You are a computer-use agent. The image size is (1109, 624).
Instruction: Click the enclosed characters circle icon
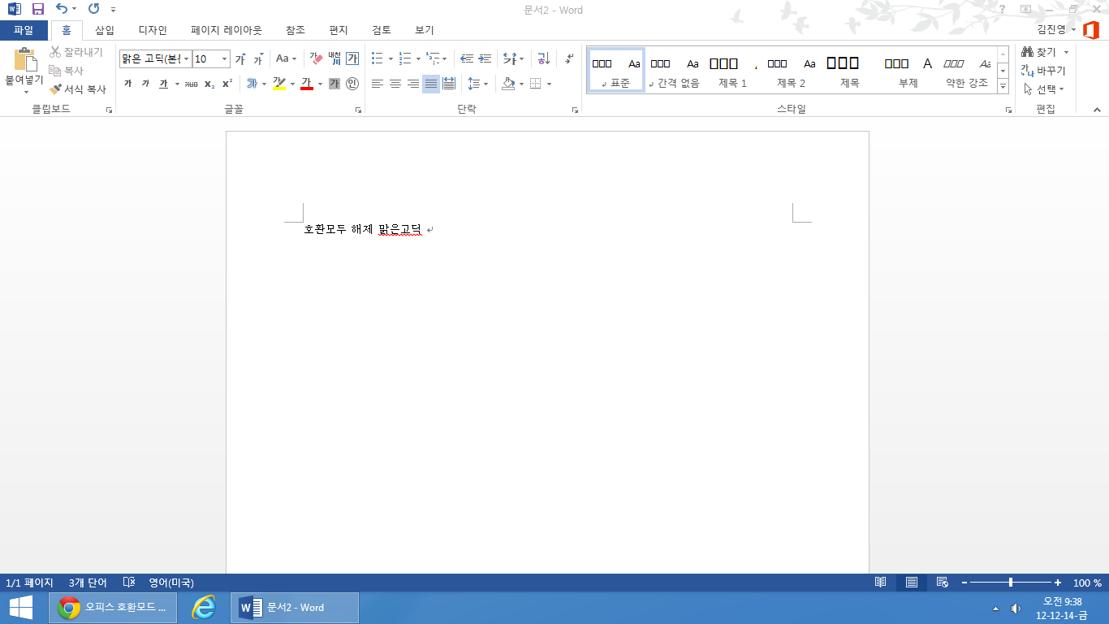(x=352, y=84)
